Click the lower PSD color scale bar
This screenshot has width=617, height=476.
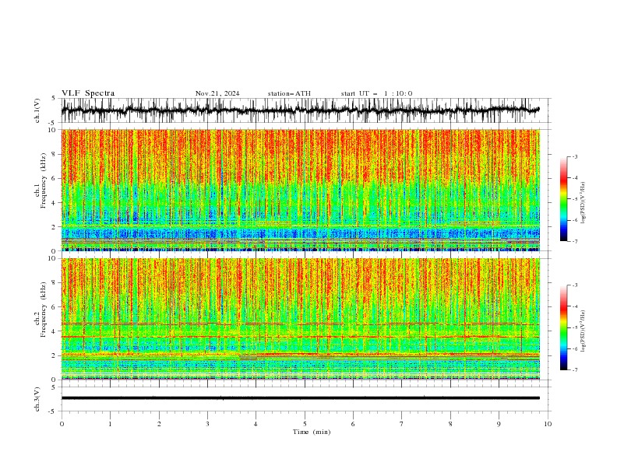(x=563, y=327)
